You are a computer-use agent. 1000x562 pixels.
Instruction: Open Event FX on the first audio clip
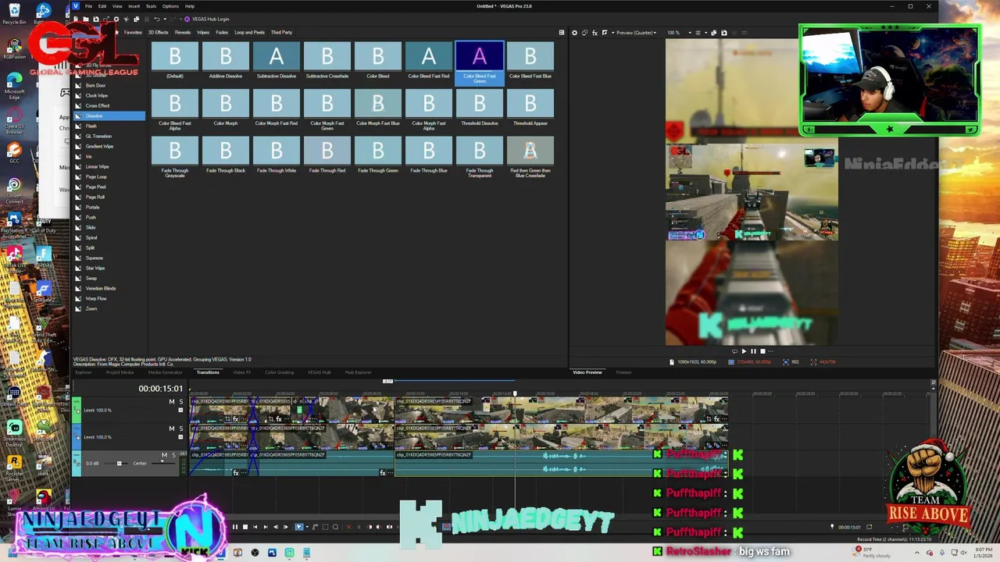click(235, 472)
